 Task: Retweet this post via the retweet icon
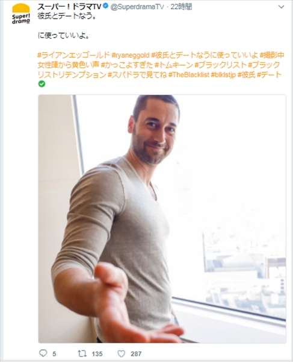tap(82, 354)
